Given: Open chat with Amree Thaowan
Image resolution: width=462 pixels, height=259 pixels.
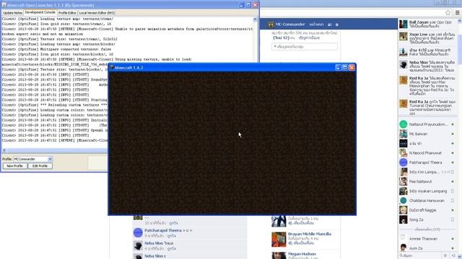Looking at the screenshot, I should pyautogui.click(x=427, y=239).
